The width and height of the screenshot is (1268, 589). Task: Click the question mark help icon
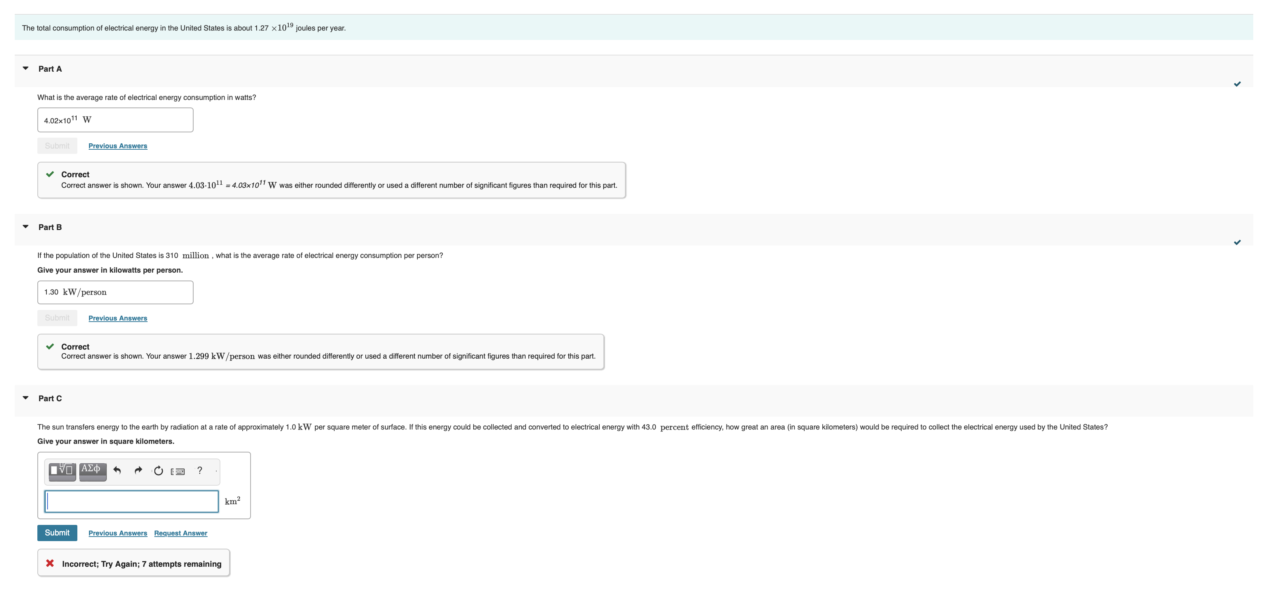pos(199,471)
